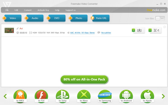
Task: Maximize the Freemake window
Action: pos(161,4)
